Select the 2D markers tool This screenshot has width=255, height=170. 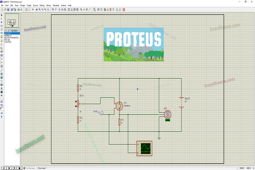click(x=2, y=96)
